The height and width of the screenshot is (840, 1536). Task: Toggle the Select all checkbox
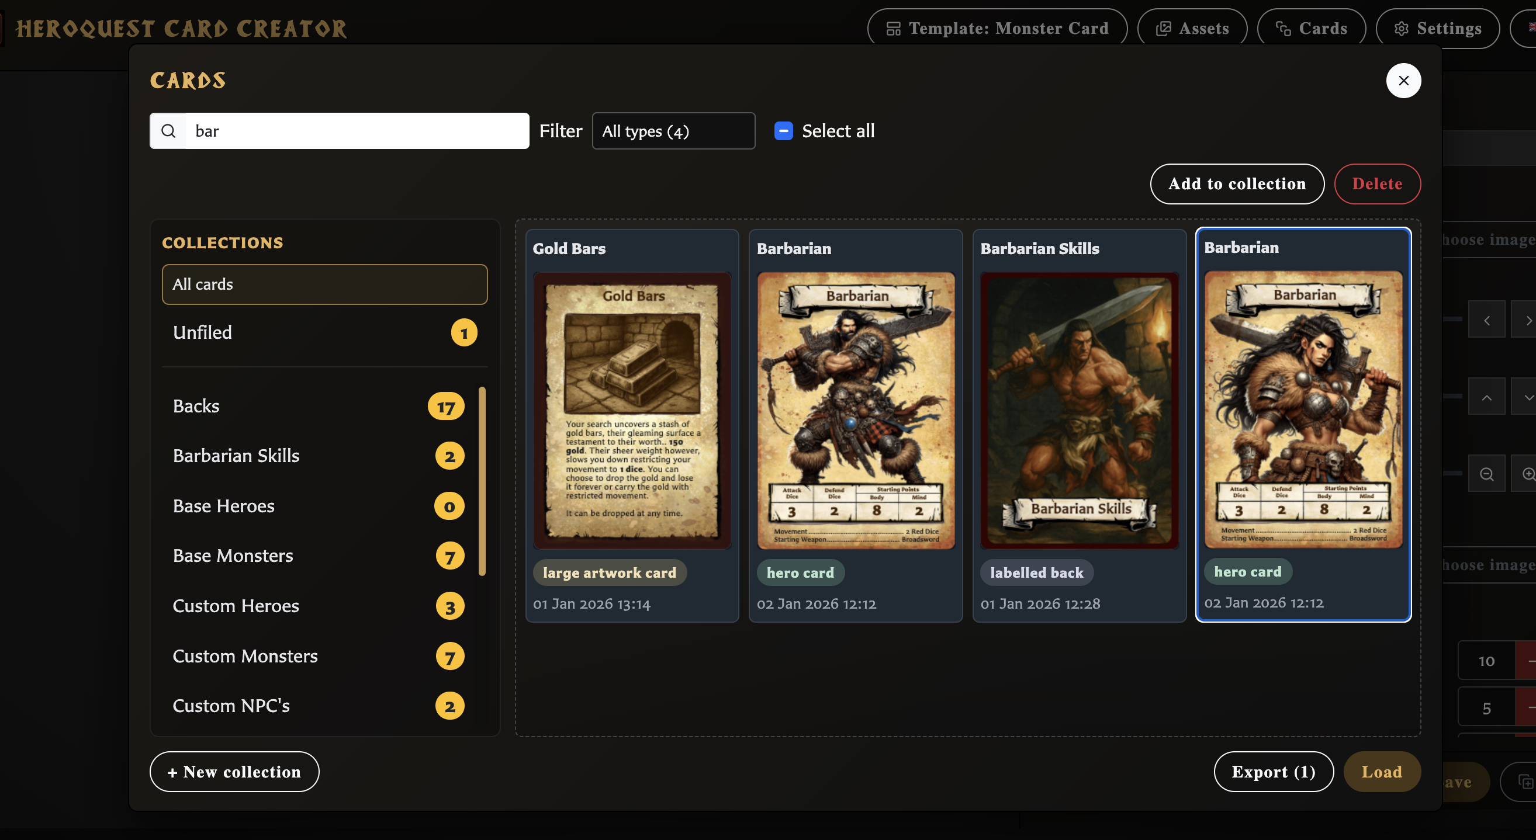tap(783, 131)
